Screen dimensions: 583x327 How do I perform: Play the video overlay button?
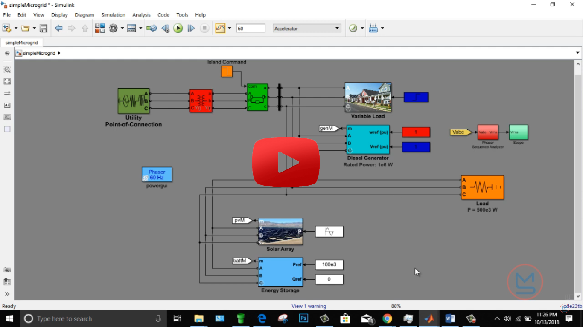286,162
